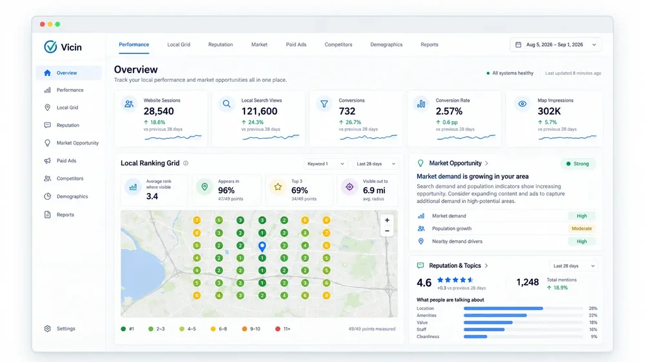Image resolution: width=645 pixels, height=362 pixels.
Task: Click the 1,248 total mentions value
Action: [x=528, y=282]
